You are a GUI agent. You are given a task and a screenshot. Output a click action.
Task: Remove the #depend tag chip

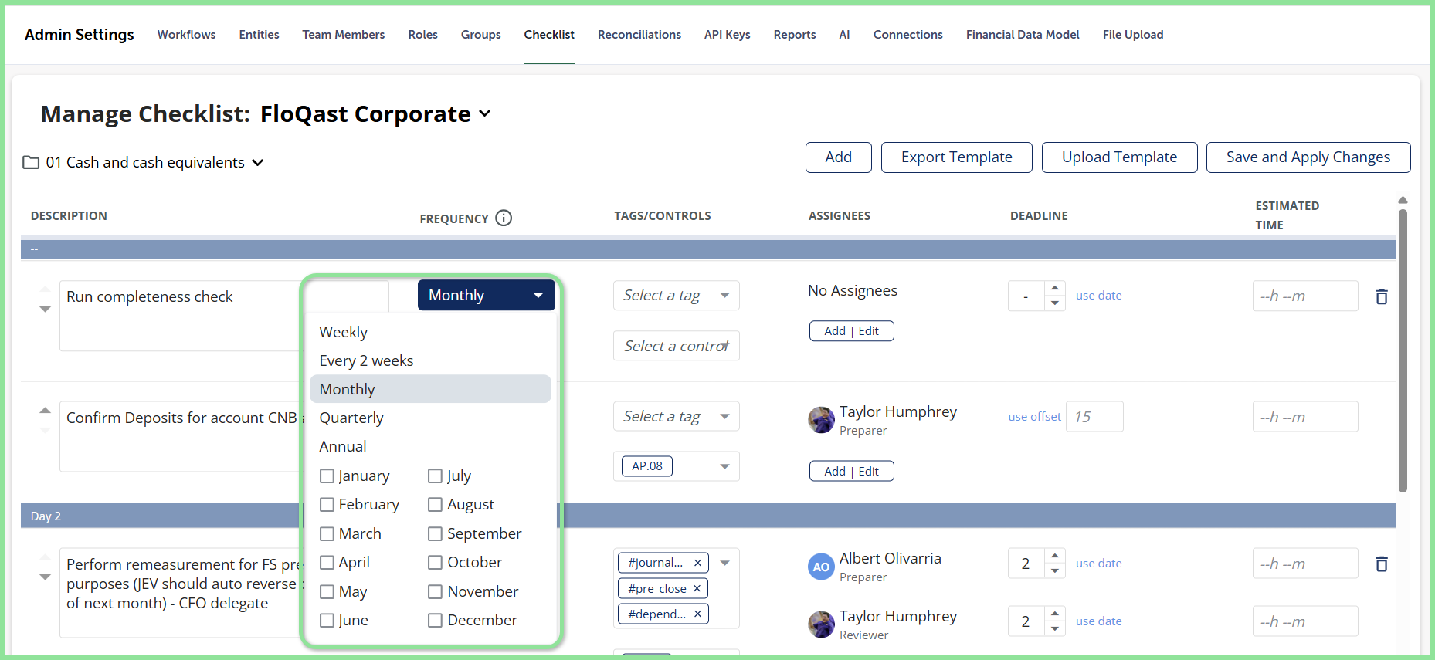click(697, 614)
